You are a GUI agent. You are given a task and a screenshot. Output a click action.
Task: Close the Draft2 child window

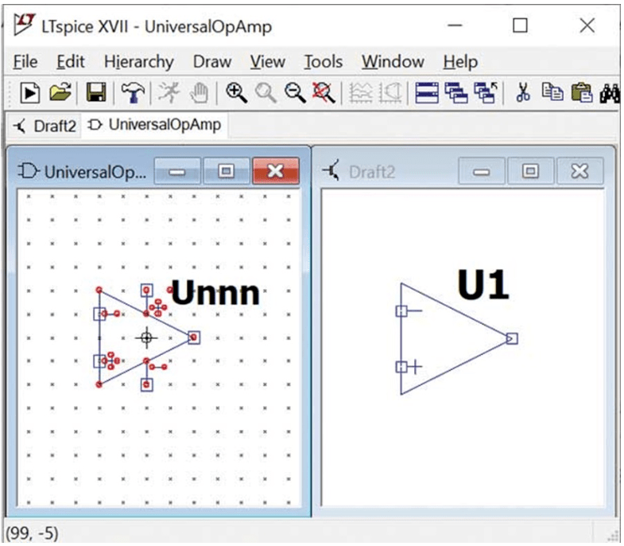(579, 171)
